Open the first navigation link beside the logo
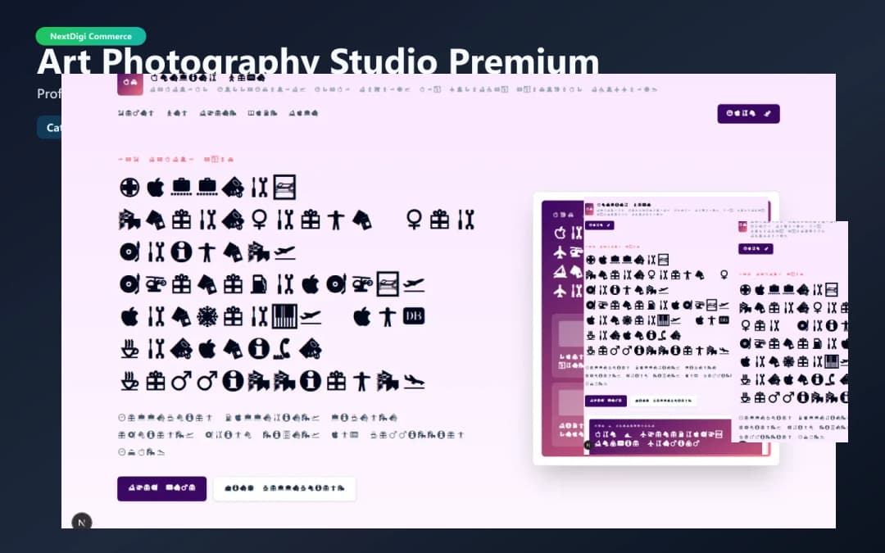885x553 pixels. point(135,113)
